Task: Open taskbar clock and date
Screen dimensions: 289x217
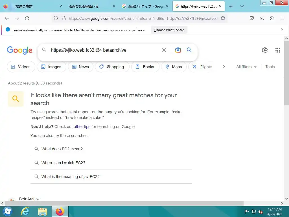Action: click(275, 212)
